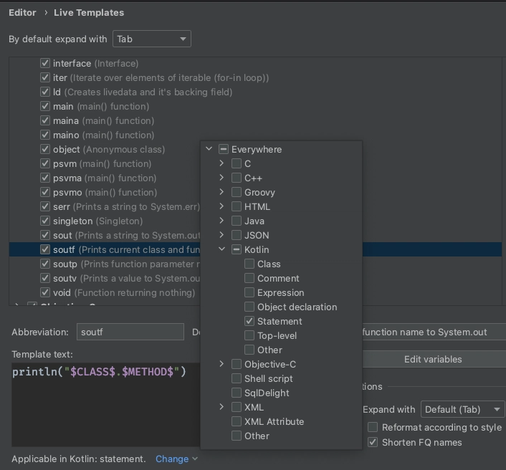
Task: Check the Kotlin Expression context
Action: click(249, 292)
